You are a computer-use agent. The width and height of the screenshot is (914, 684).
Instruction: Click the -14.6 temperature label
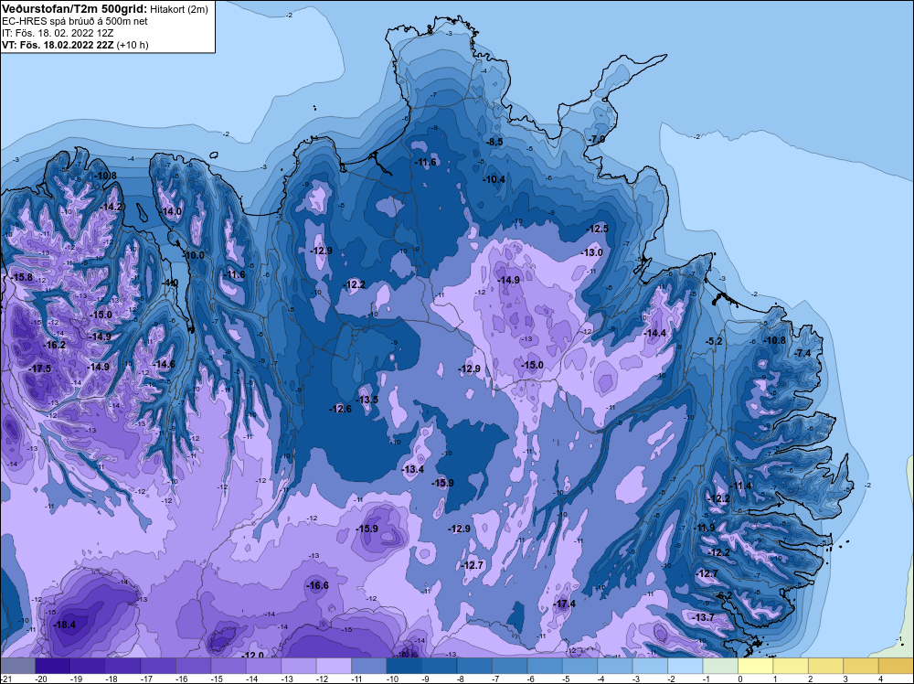(x=164, y=364)
